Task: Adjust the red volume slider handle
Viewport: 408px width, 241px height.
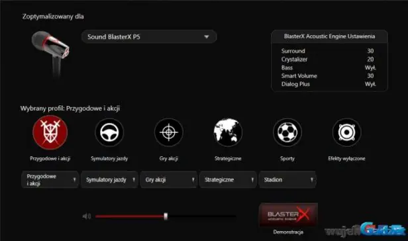Action: pos(166,216)
